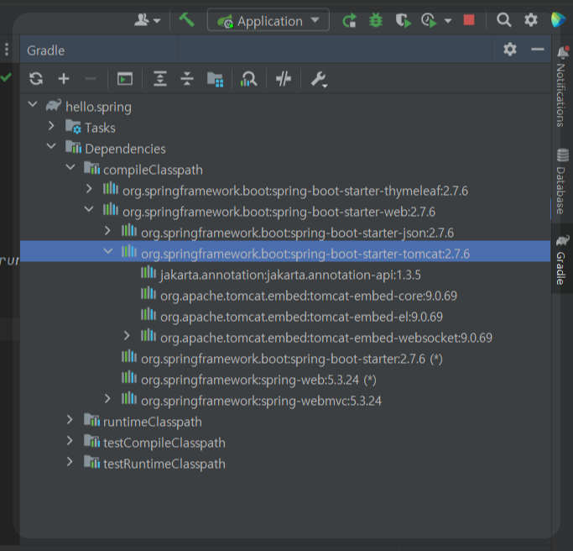Collapse all nodes in Gradle tree
Viewport: 573px width, 551px height.
(187, 79)
